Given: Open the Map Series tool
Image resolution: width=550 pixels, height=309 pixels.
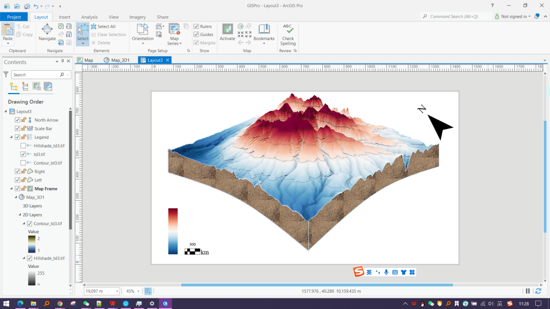Looking at the screenshot, I should pos(174,34).
